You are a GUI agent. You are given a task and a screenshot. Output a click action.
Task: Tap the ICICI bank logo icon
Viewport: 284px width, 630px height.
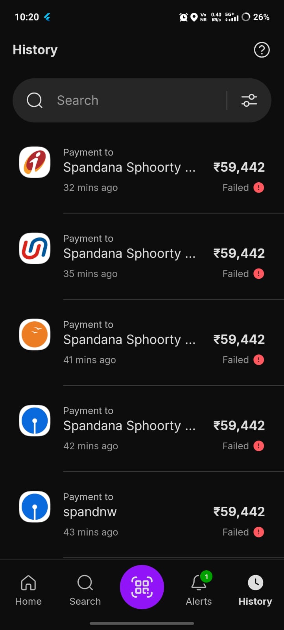pyautogui.click(x=35, y=162)
